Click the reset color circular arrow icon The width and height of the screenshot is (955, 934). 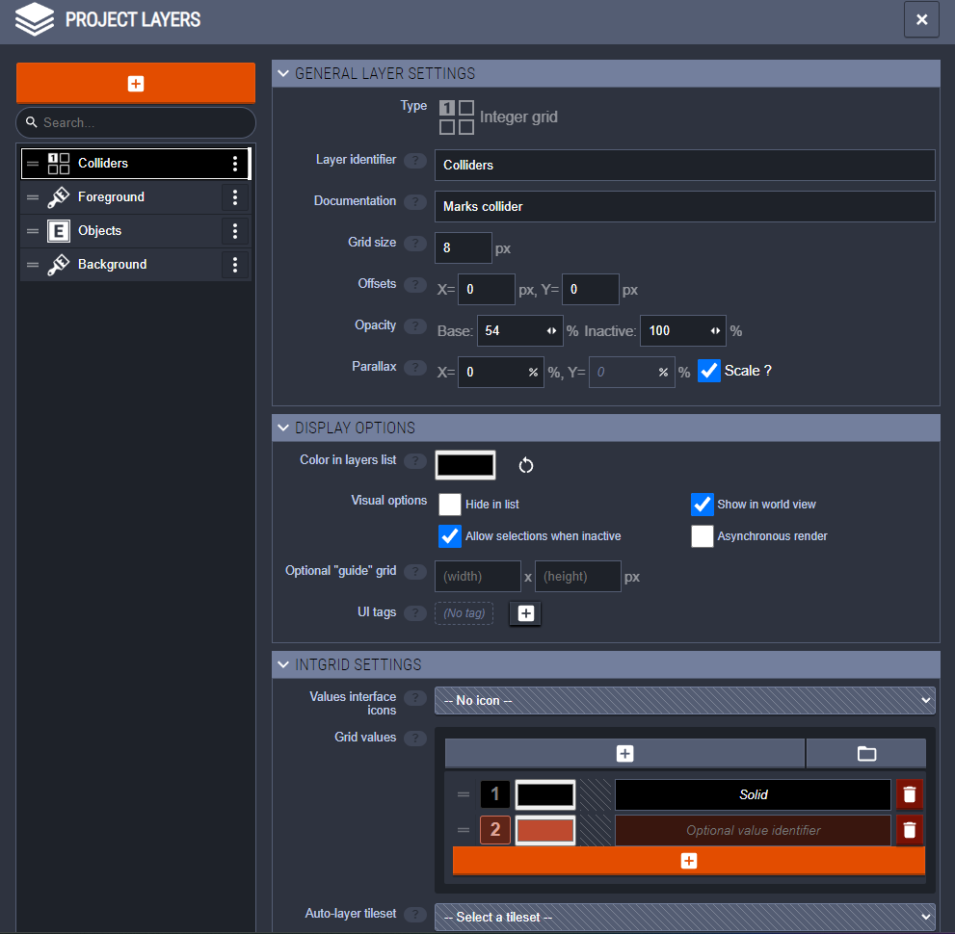[525, 465]
